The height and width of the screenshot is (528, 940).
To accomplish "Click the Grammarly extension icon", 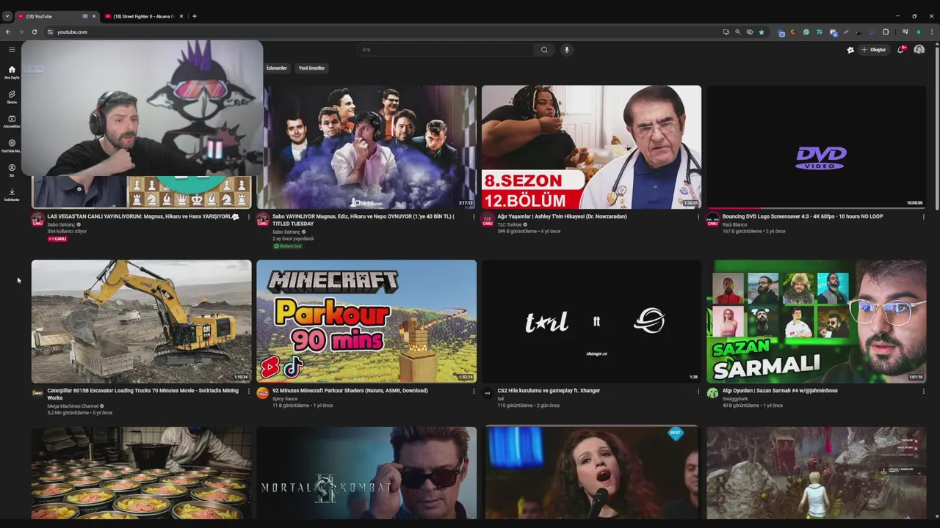I will [x=806, y=32].
